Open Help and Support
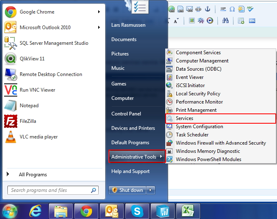This screenshot has width=277, height=219. [x=130, y=171]
